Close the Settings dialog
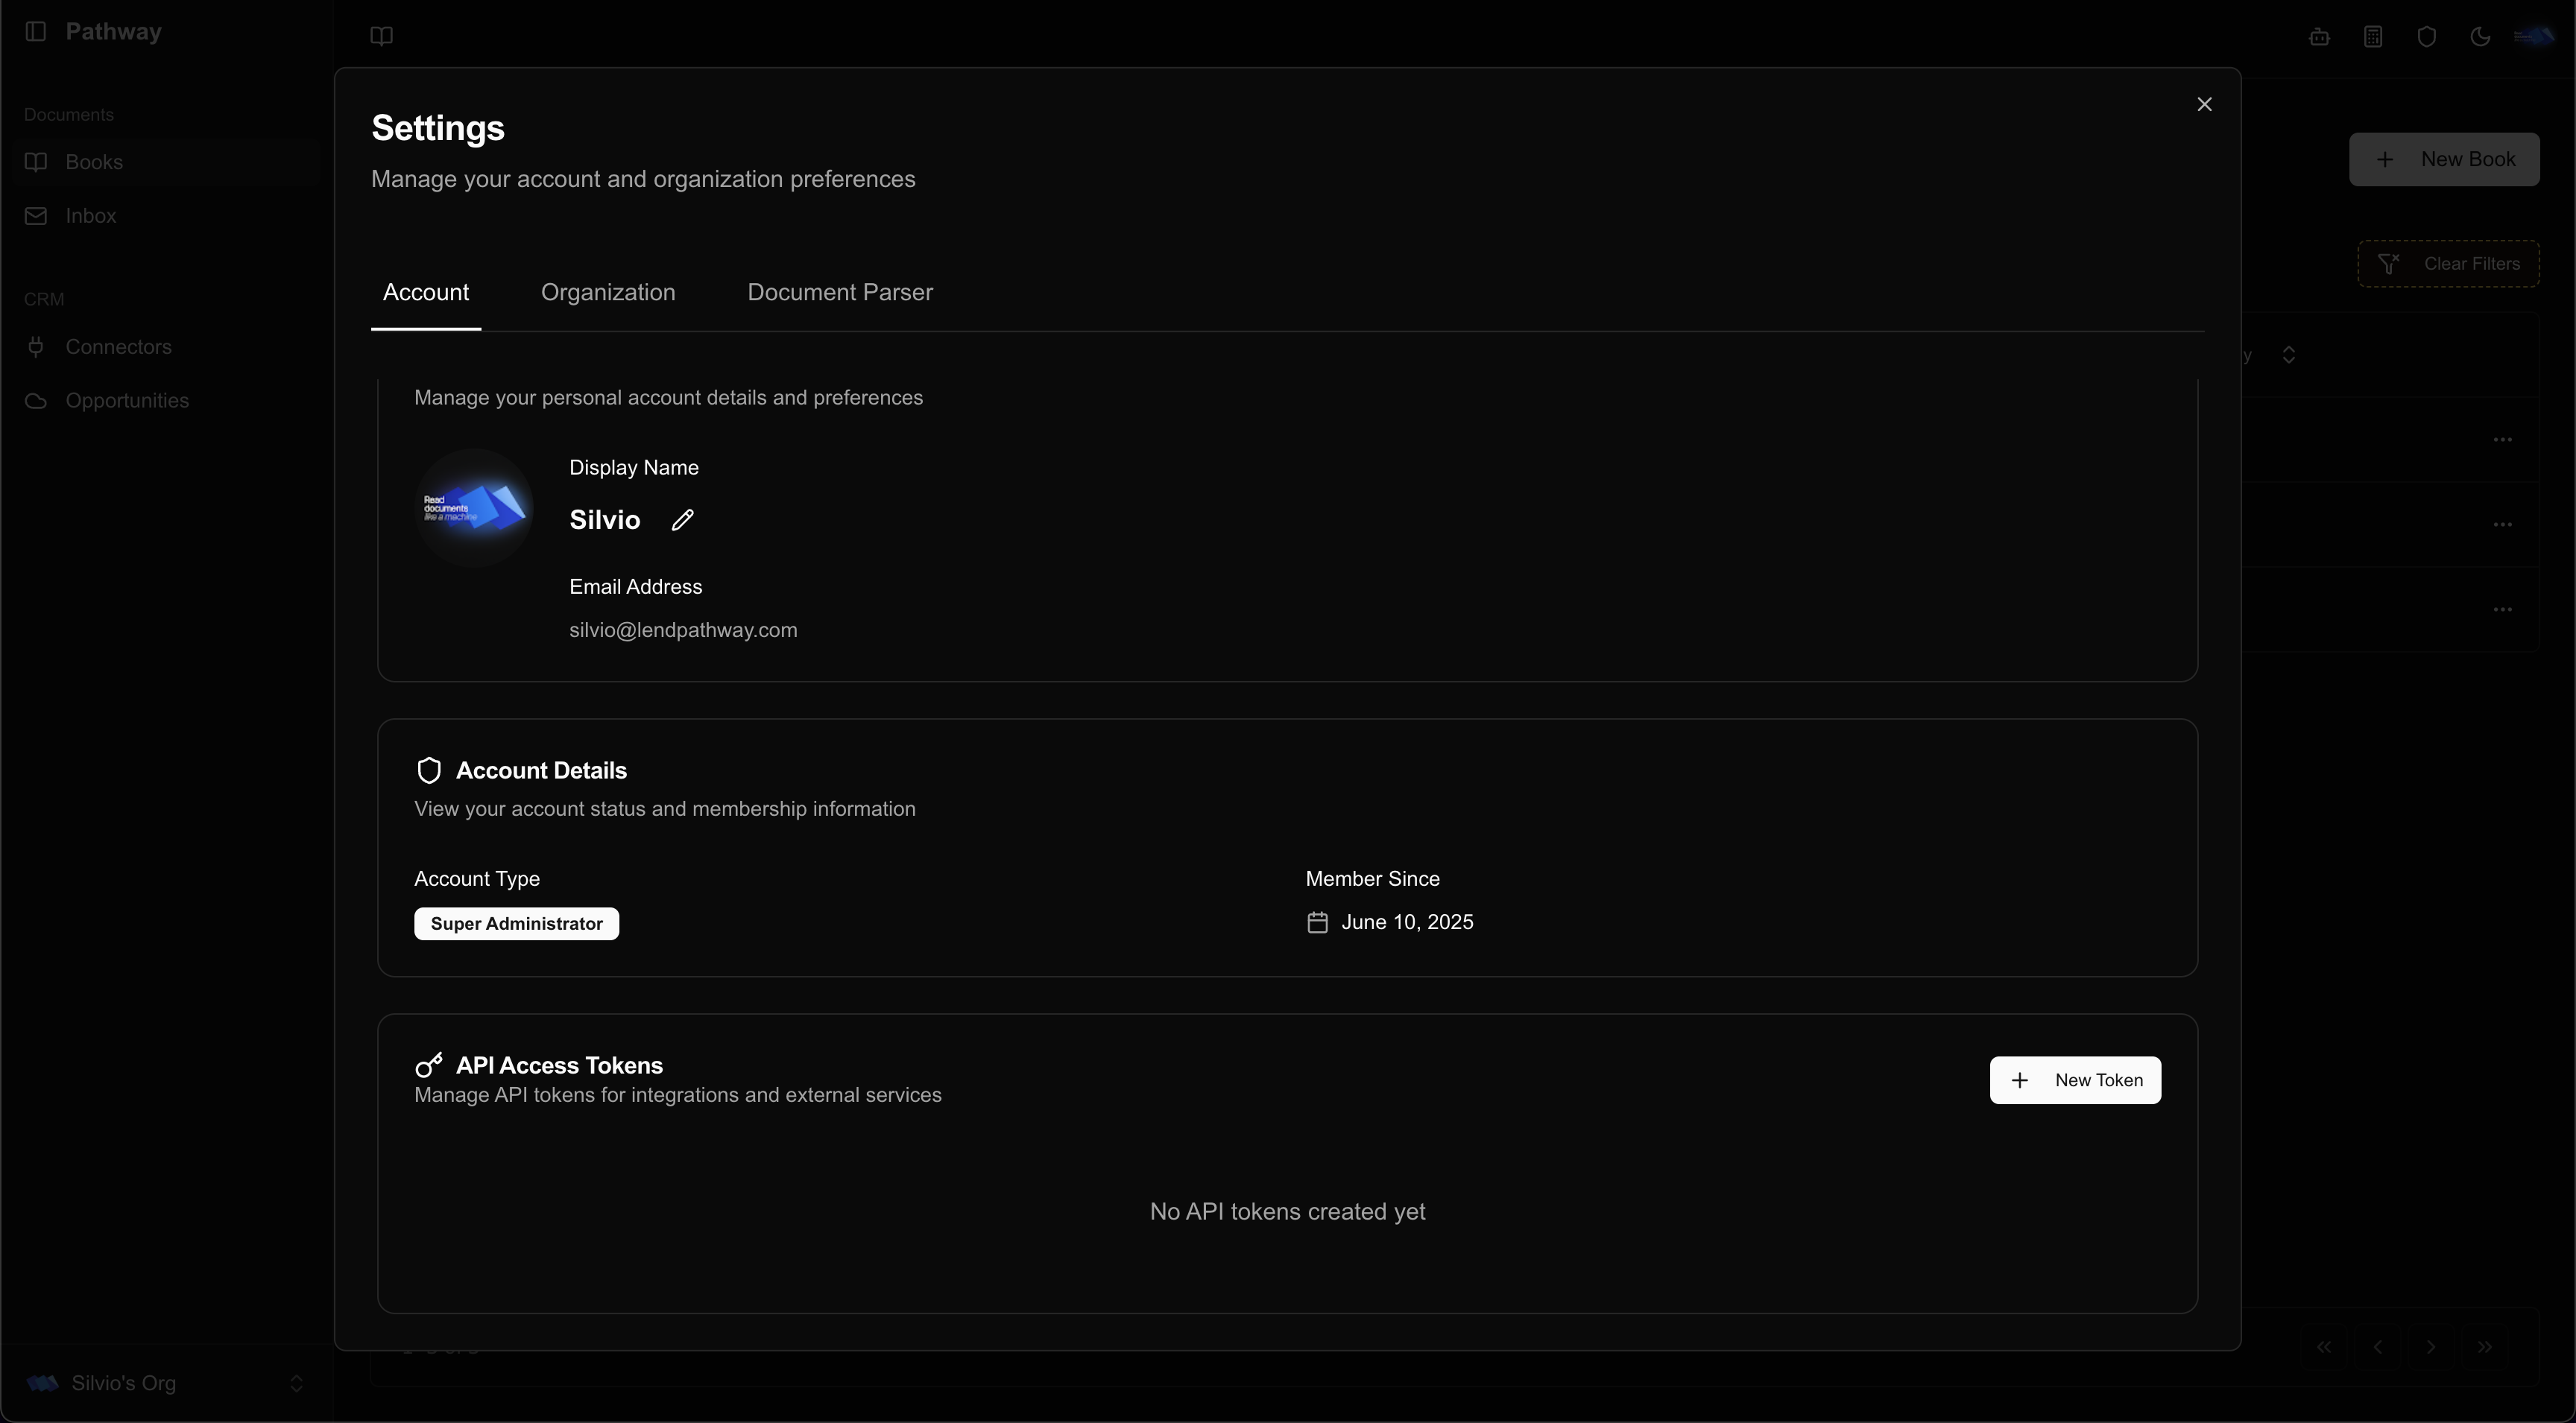 (2204, 104)
